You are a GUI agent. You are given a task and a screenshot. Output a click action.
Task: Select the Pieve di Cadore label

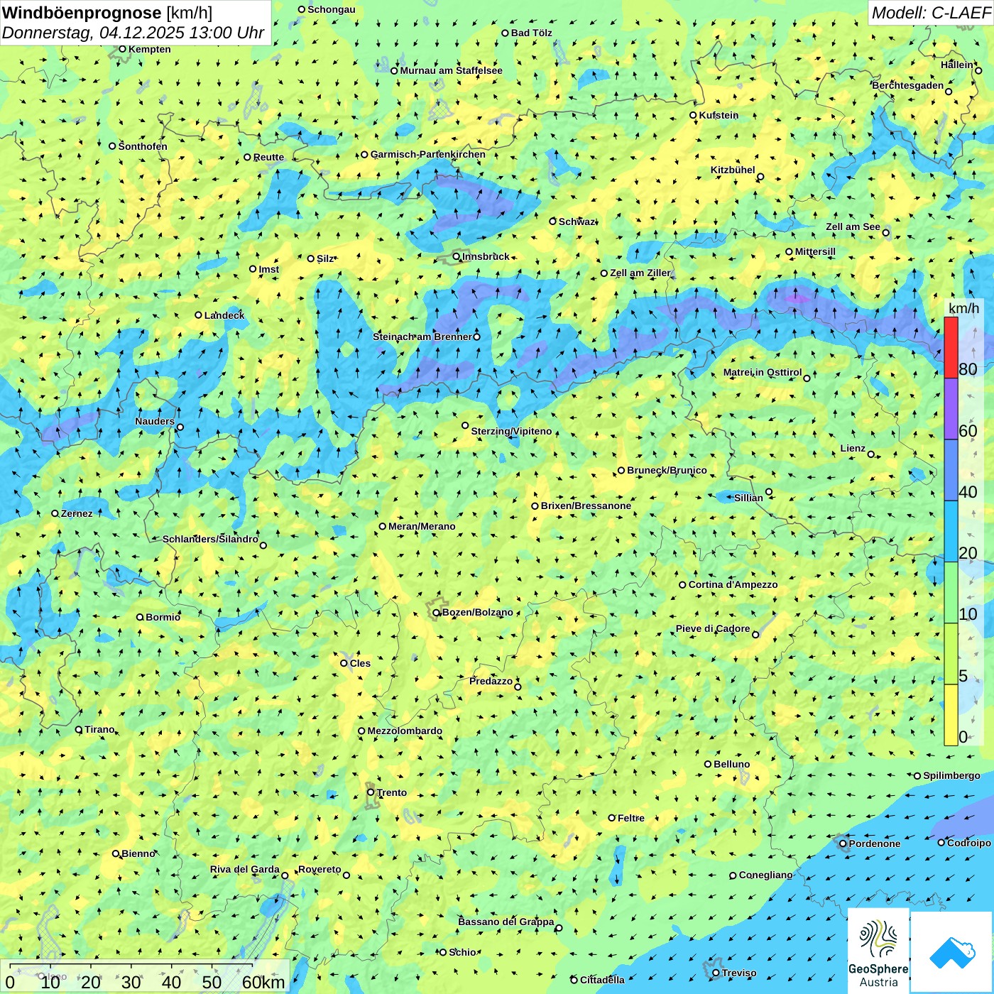(x=713, y=628)
